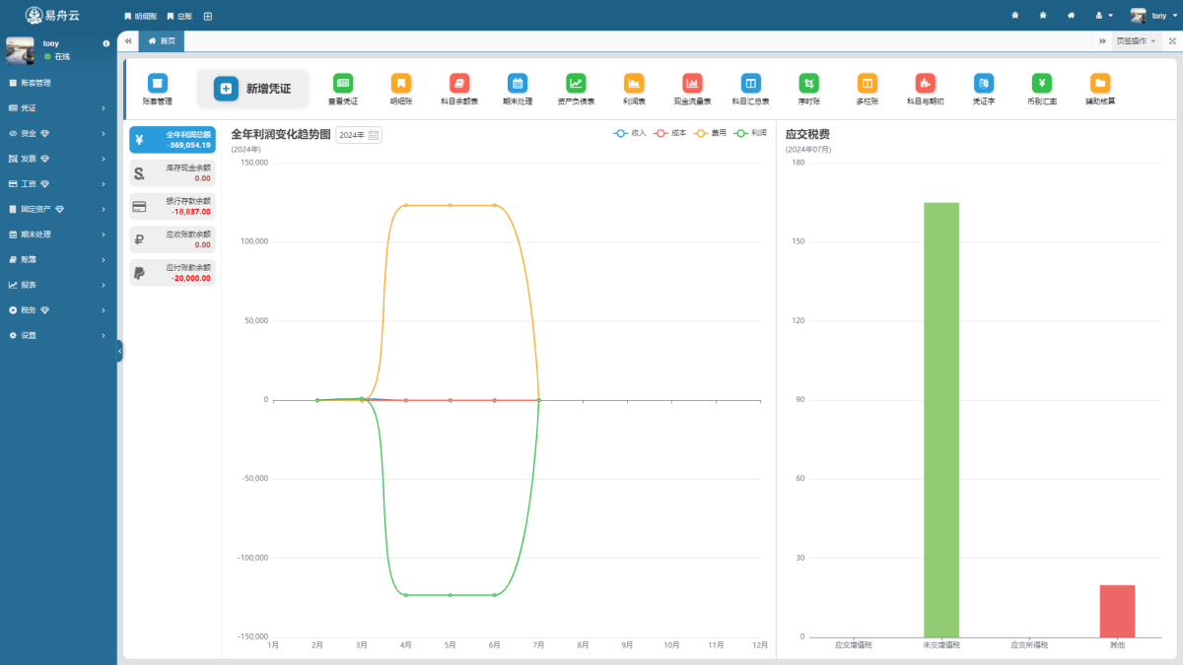Open the 辅助核算 folder icon

pos(1100,84)
